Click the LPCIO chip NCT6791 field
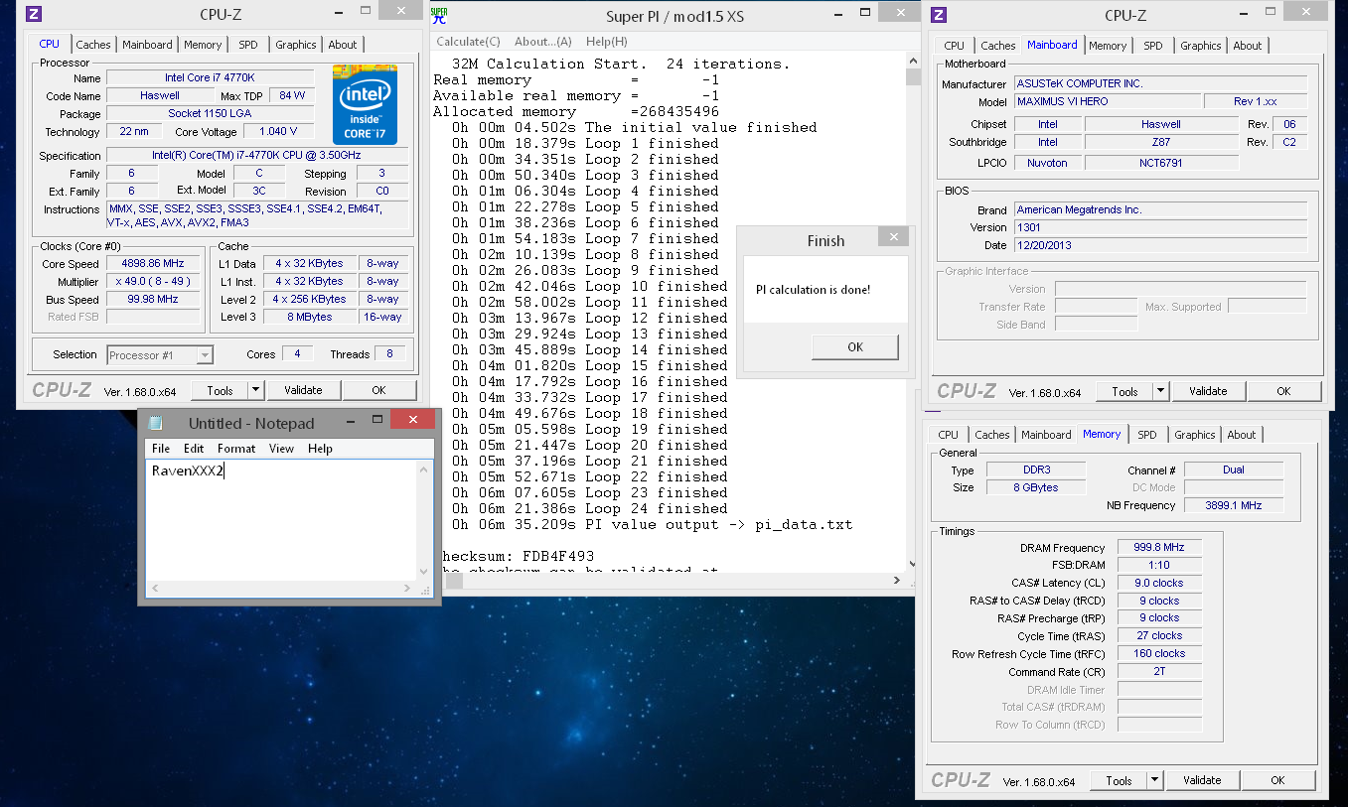The height and width of the screenshot is (807, 1348). click(1161, 162)
